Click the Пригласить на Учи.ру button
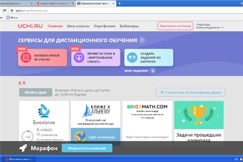243x162 pixels. click(175, 26)
